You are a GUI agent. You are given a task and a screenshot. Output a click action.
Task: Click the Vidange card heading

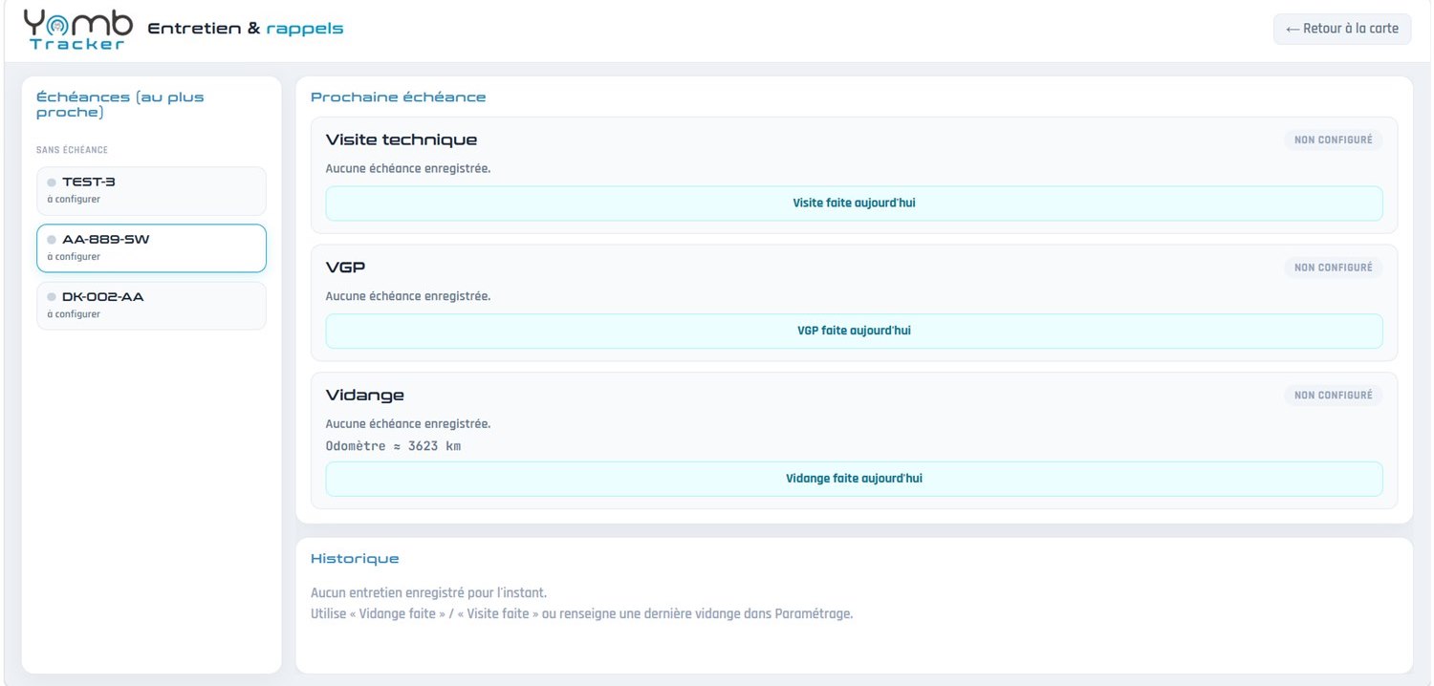pos(365,395)
